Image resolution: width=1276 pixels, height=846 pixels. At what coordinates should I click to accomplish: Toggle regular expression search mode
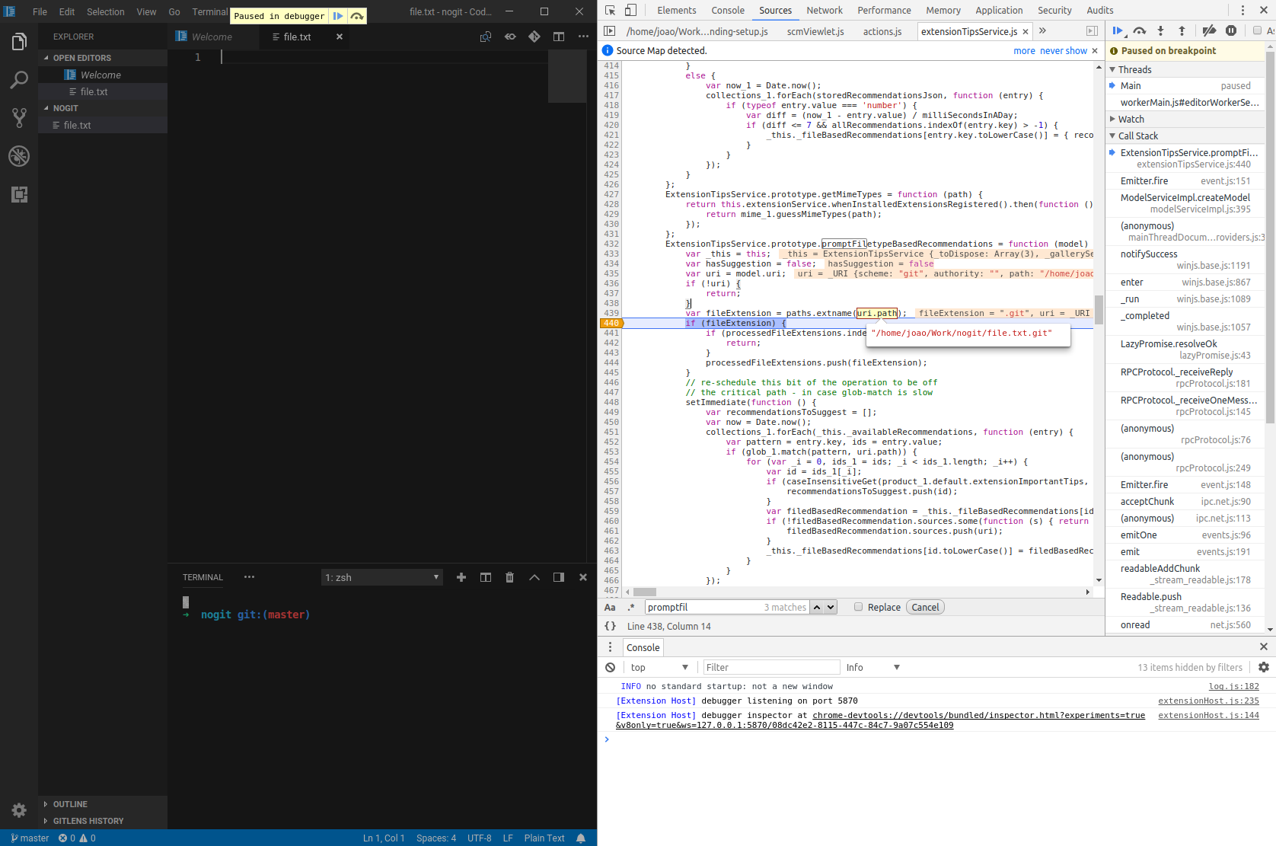pyautogui.click(x=631, y=607)
